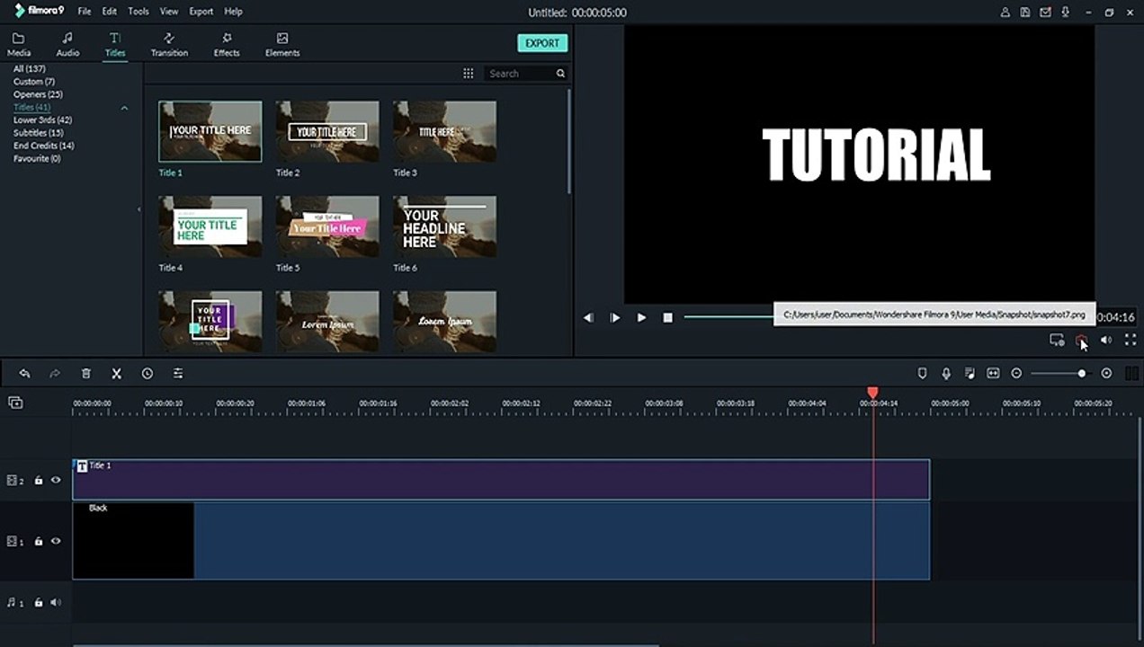Image resolution: width=1144 pixels, height=647 pixels.
Task: Select the Title 2 thumbnail
Action: point(327,131)
